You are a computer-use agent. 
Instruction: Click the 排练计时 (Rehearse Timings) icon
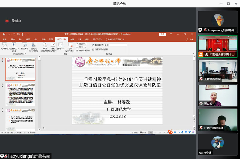(61, 45)
